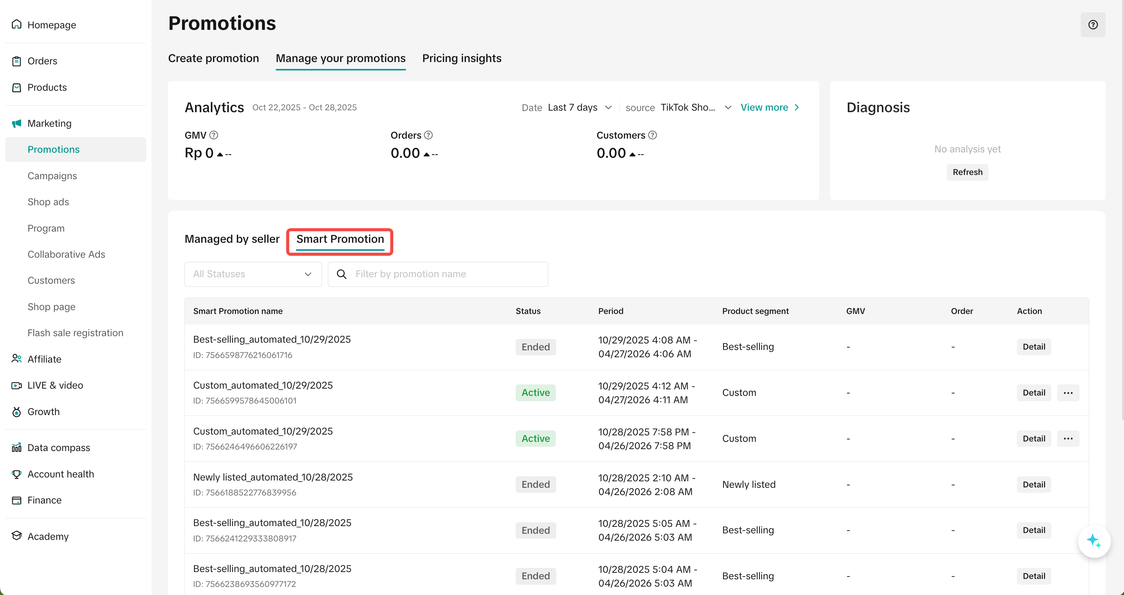The width and height of the screenshot is (1124, 595).
Task: Expand the All Statuses dropdown
Action: pos(252,274)
